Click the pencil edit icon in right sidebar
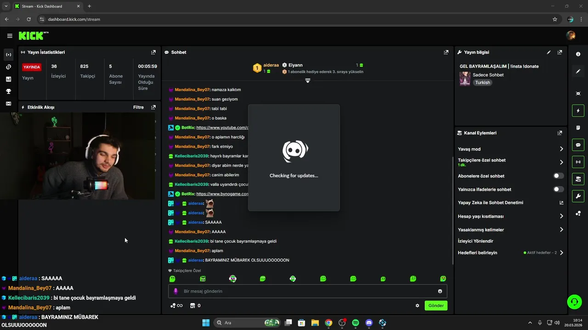 coord(578,71)
